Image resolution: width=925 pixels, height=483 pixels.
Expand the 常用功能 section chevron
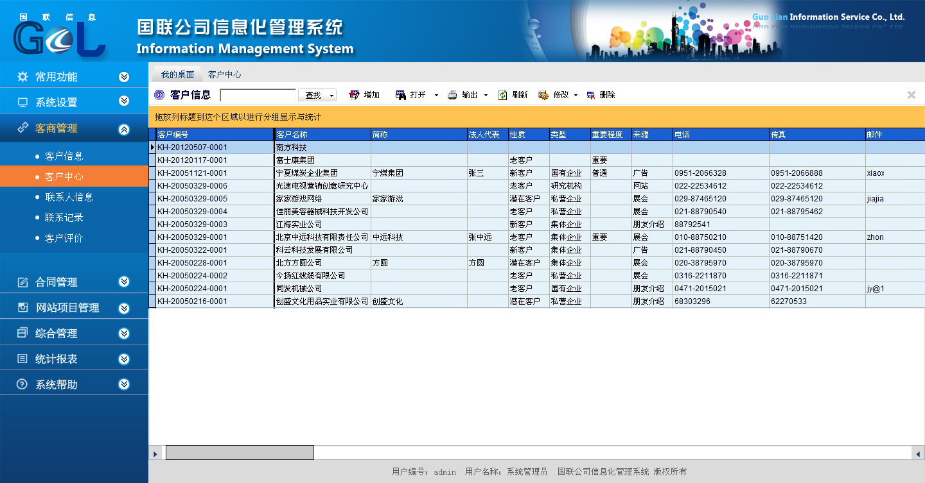tap(124, 77)
